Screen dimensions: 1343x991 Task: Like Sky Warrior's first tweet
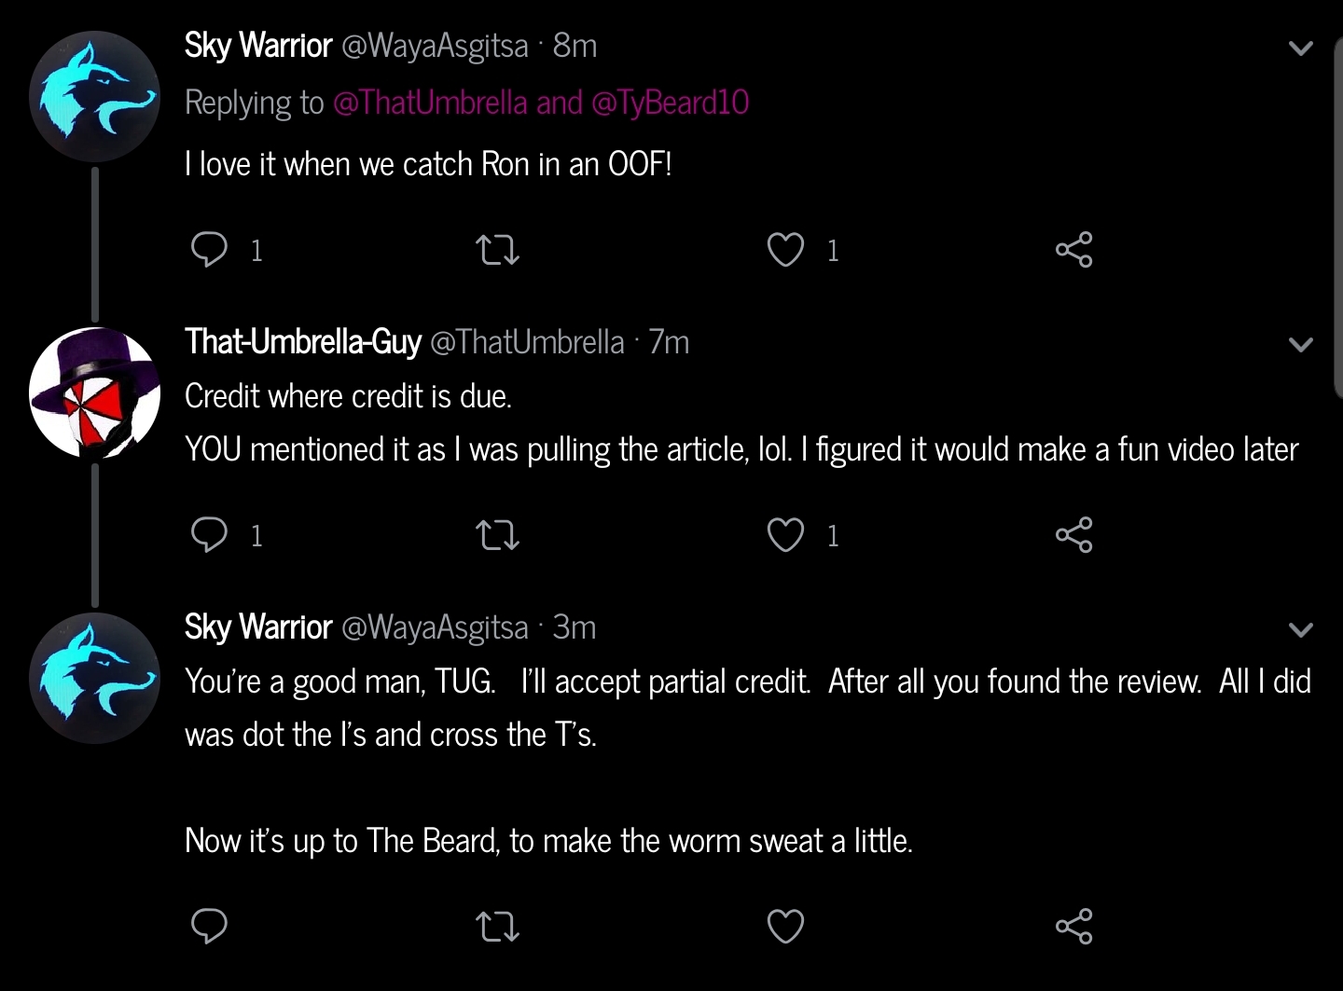tap(785, 250)
